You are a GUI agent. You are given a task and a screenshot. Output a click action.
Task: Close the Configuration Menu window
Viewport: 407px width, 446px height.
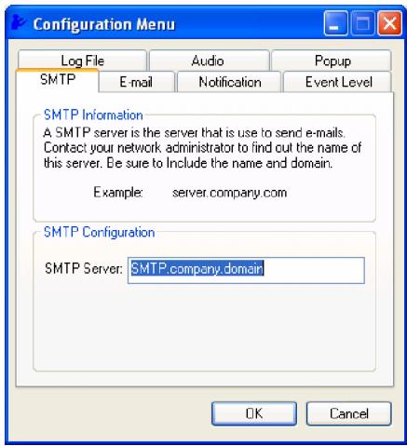389,23
